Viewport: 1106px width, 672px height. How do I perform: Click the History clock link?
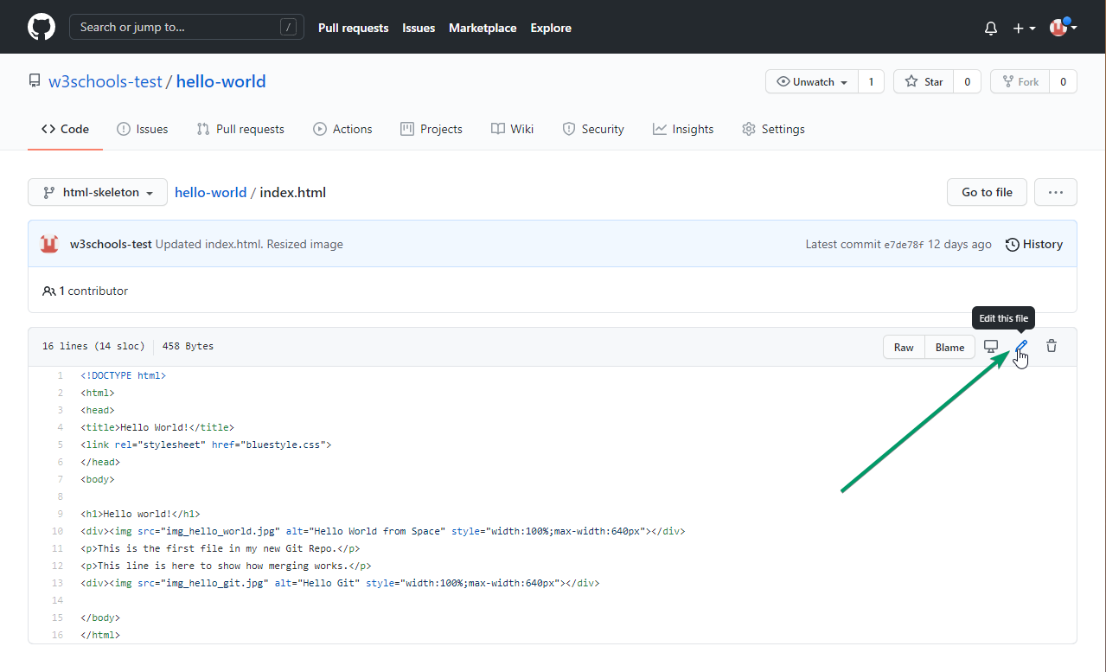point(1034,244)
